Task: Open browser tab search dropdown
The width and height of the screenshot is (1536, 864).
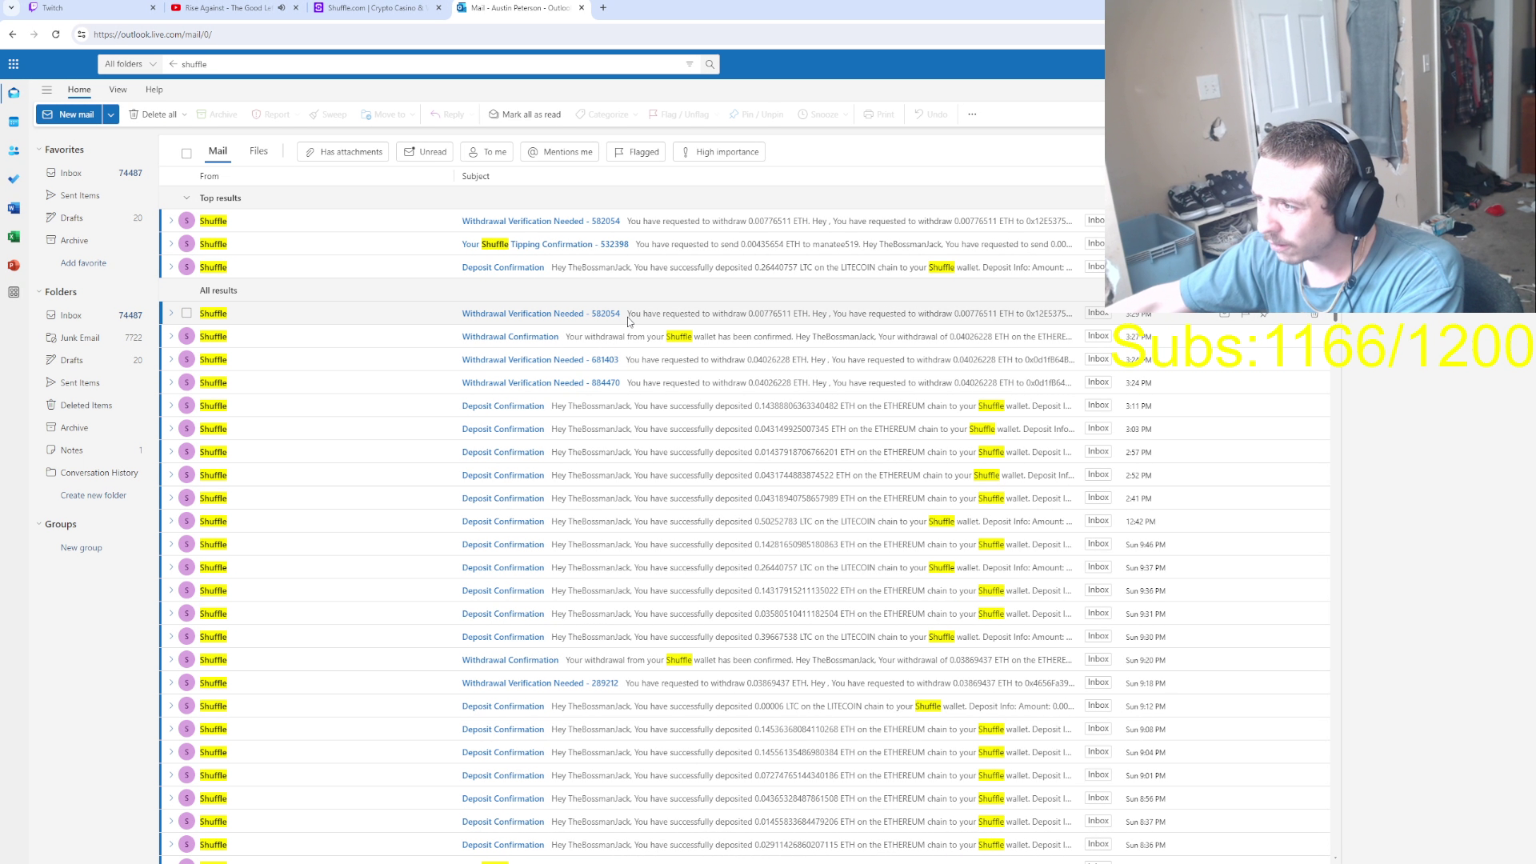Action: pyautogui.click(x=11, y=8)
